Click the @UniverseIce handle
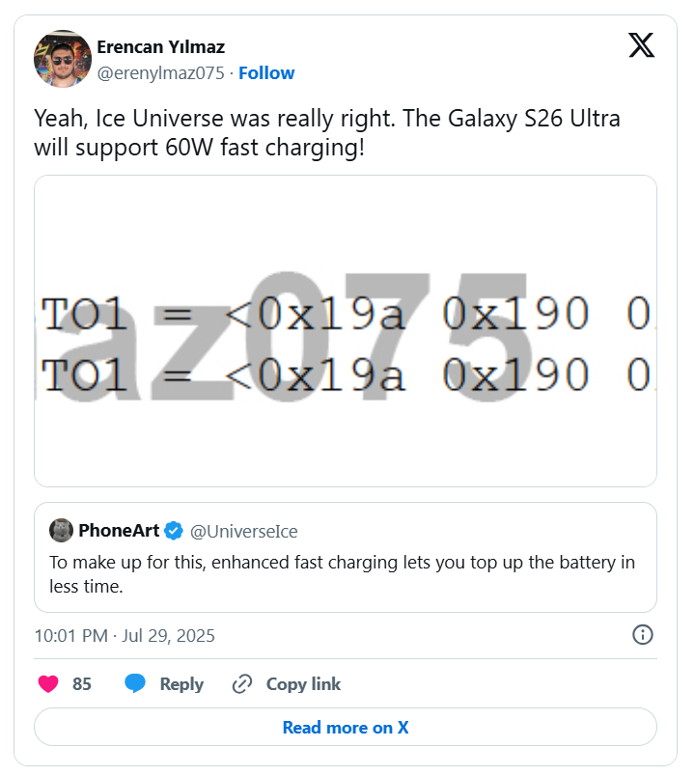This screenshot has width=695, height=775. [x=244, y=531]
